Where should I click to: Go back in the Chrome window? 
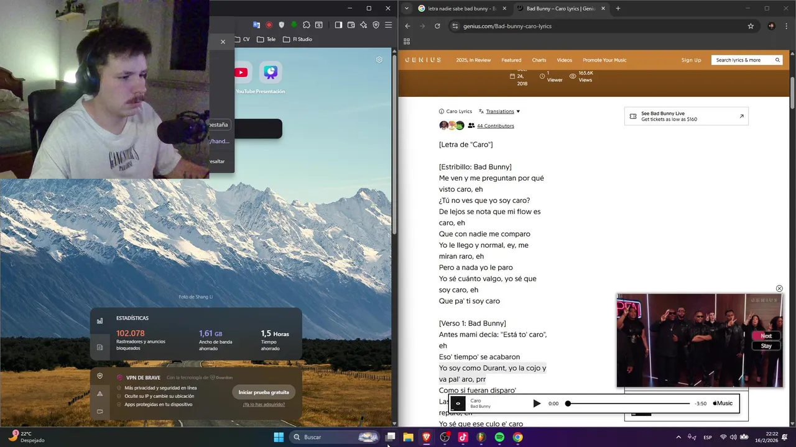407,26
